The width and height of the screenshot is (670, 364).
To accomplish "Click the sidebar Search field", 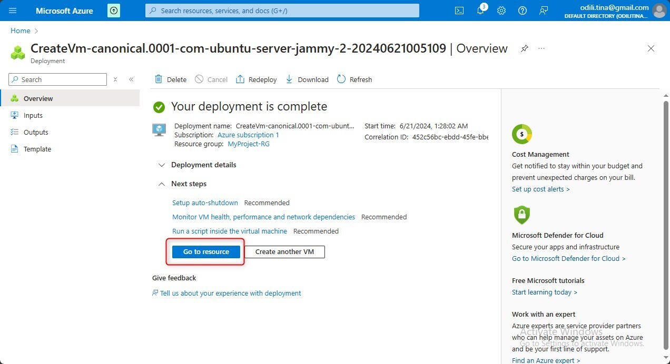I will [57, 79].
